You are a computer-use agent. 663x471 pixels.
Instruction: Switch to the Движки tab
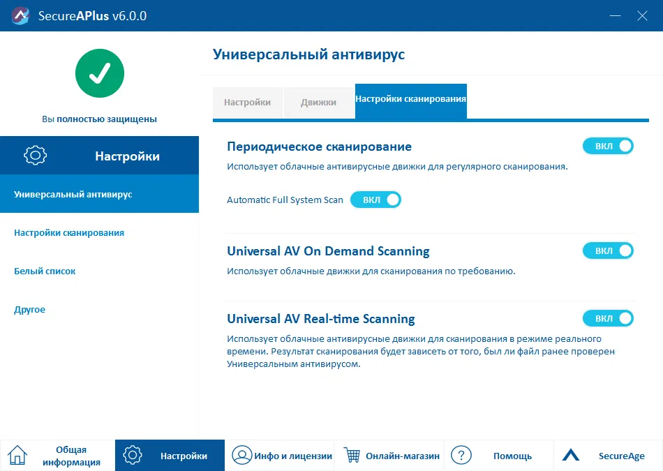pyautogui.click(x=319, y=103)
